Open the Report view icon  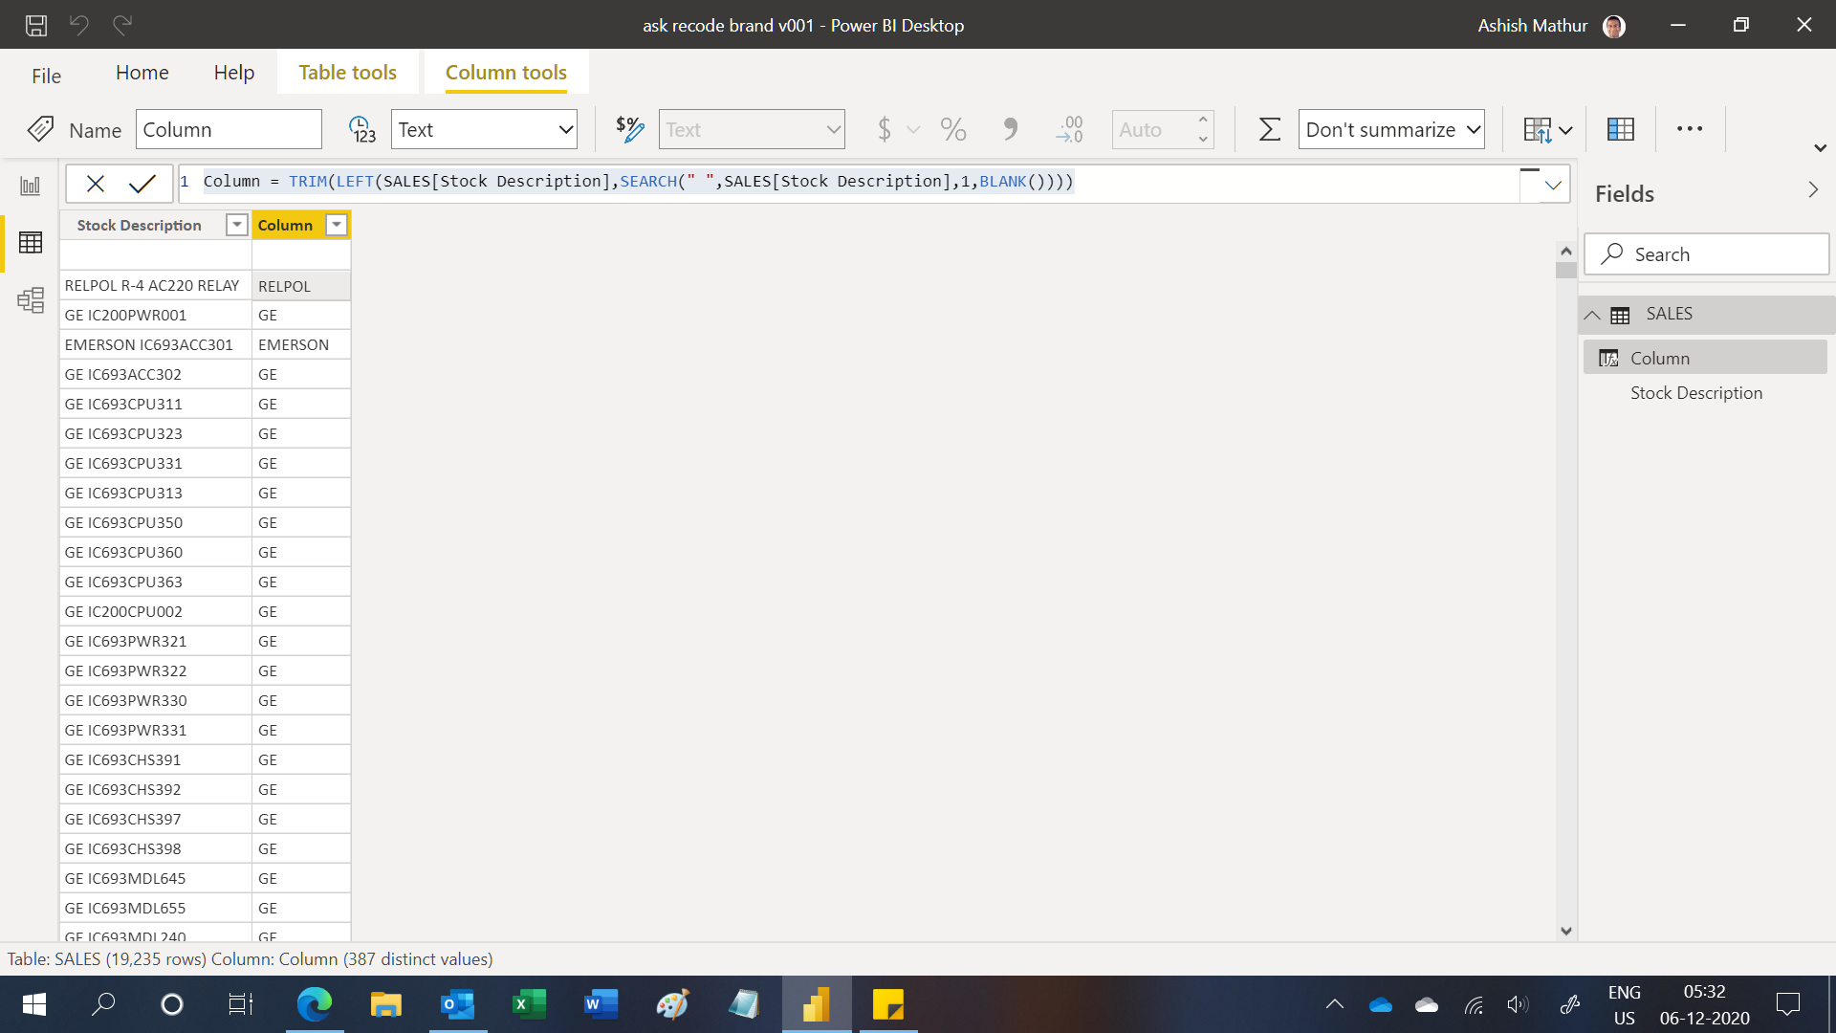tap(31, 186)
